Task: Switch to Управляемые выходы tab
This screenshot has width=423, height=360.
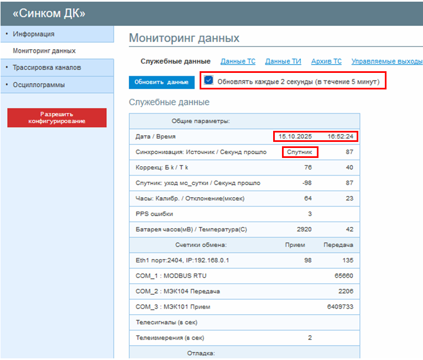Action: (387, 61)
